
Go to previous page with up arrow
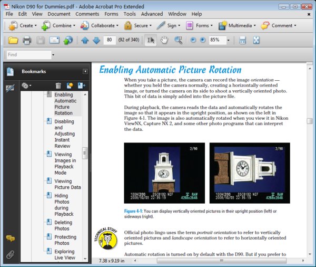(x=85, y=41)
